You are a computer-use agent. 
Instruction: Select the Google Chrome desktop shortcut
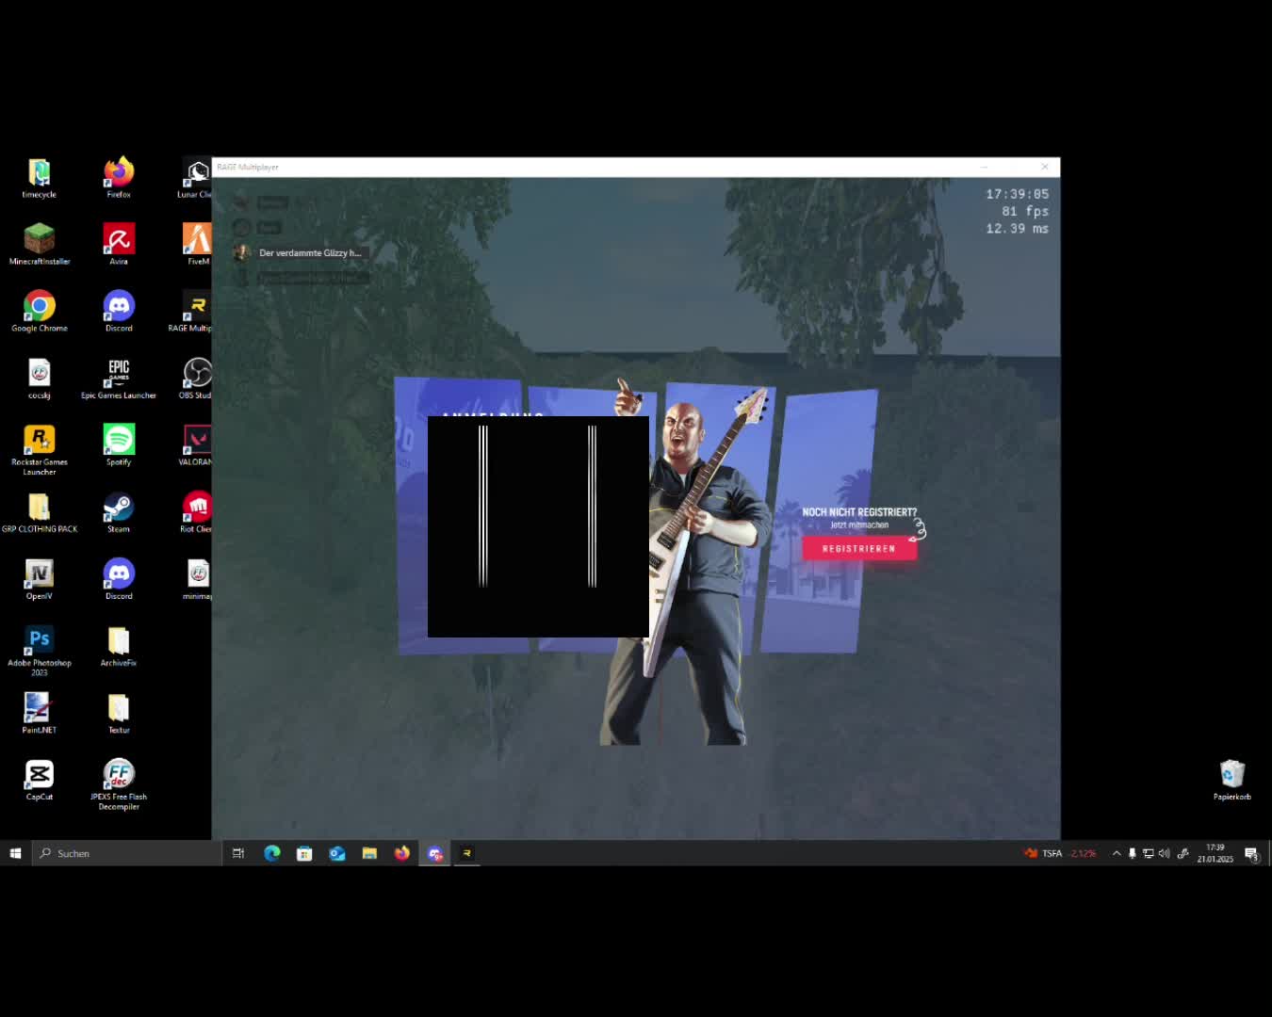coord(39,312)
